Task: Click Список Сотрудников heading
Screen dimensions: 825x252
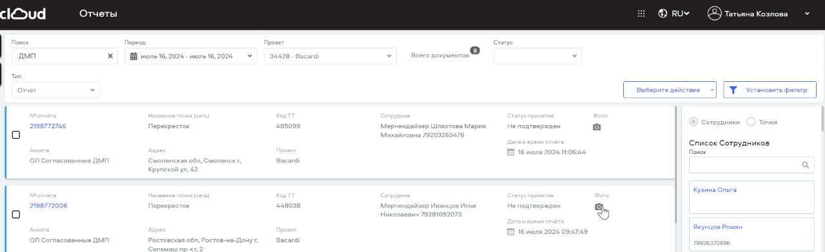Action: (x=729, y=143)
